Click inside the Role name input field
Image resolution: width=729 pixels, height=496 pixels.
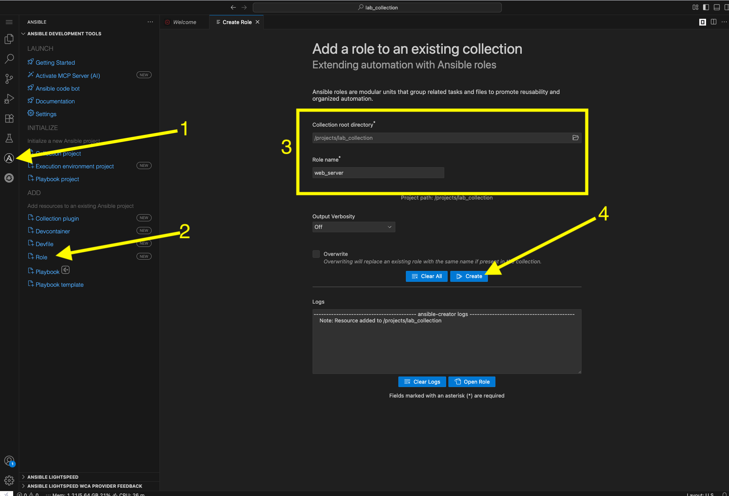[378, 172]
